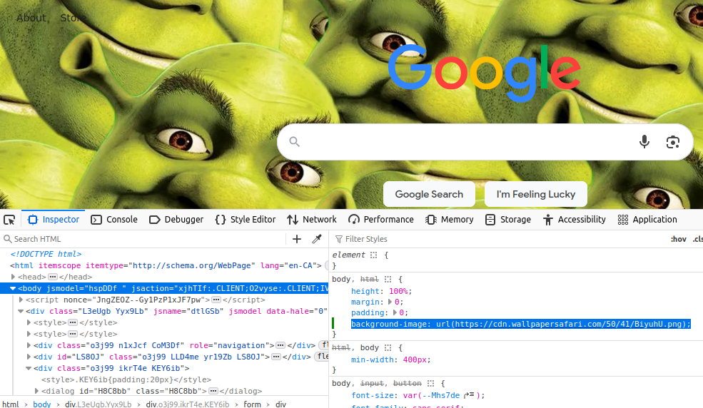703x408 pixels.
Task: Switch to the Console tab
Action: (x=114, y=220)
